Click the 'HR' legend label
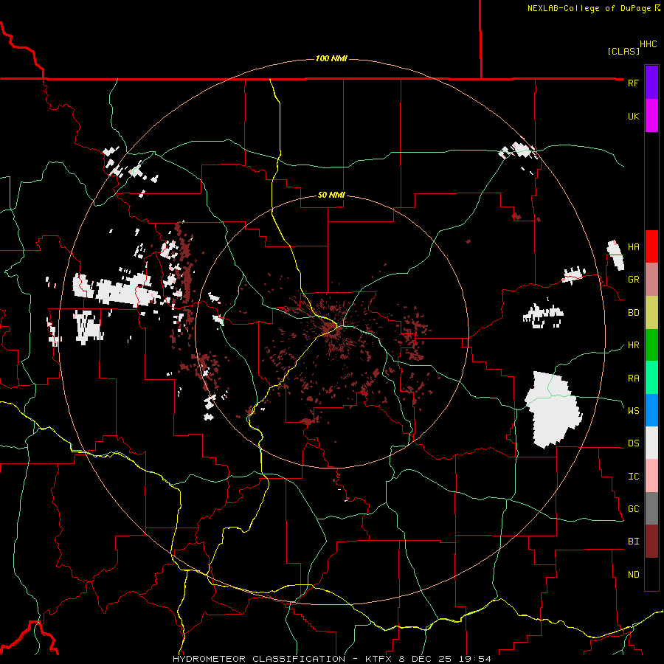Screen dimensions: 664x664 pos(633,345)
